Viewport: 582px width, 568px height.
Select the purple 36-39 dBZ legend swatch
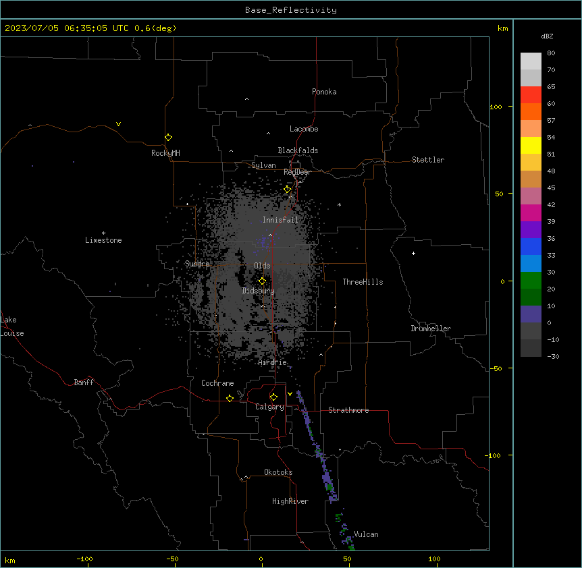click(531, 229)
